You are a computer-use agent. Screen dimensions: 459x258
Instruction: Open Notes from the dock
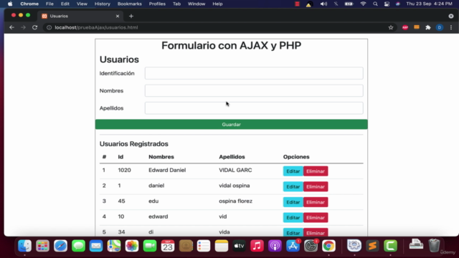coord(222,246)
